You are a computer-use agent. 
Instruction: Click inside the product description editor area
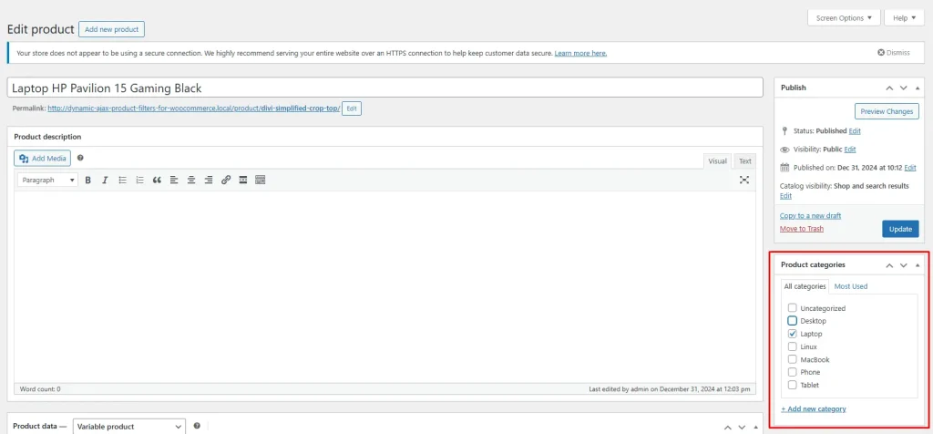tap(385, 287)
